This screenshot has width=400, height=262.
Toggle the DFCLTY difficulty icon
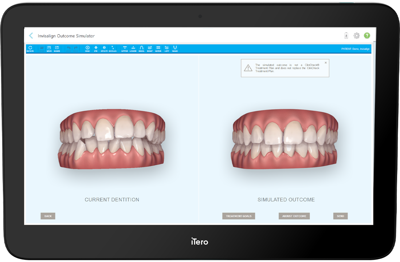click(104, 49)
